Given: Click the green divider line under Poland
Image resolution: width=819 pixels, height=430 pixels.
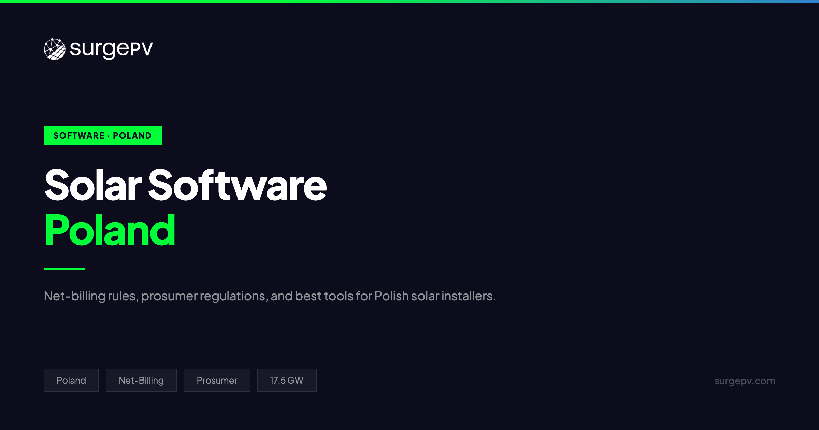Looking at the screenshot, I should [x=64, y=268].
